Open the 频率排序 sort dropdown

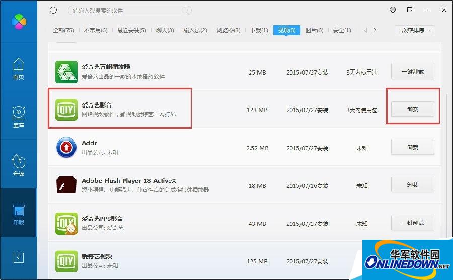415,30
